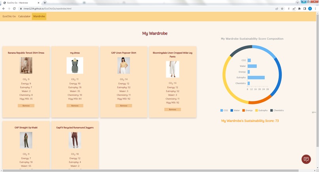Remove the 'my dress' item
The height and width of the screenshot is (172, 319).
click(x=75, y=105)
